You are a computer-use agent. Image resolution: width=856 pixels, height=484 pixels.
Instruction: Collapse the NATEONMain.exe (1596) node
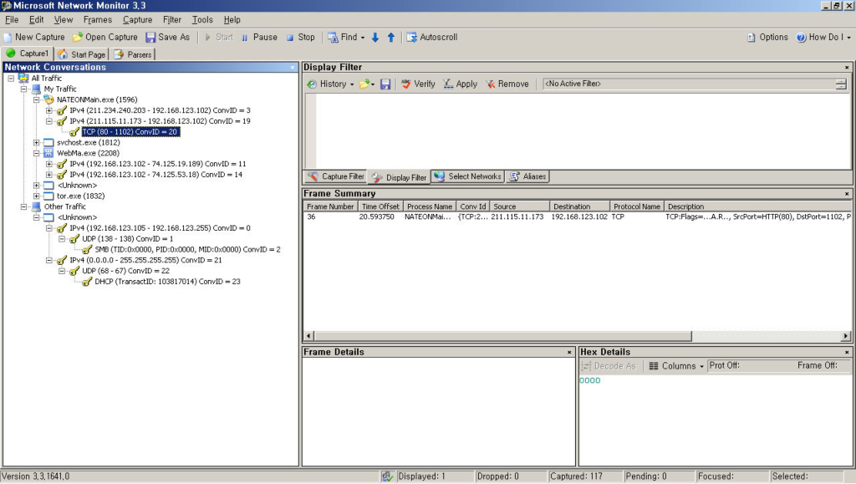[37, 99]
